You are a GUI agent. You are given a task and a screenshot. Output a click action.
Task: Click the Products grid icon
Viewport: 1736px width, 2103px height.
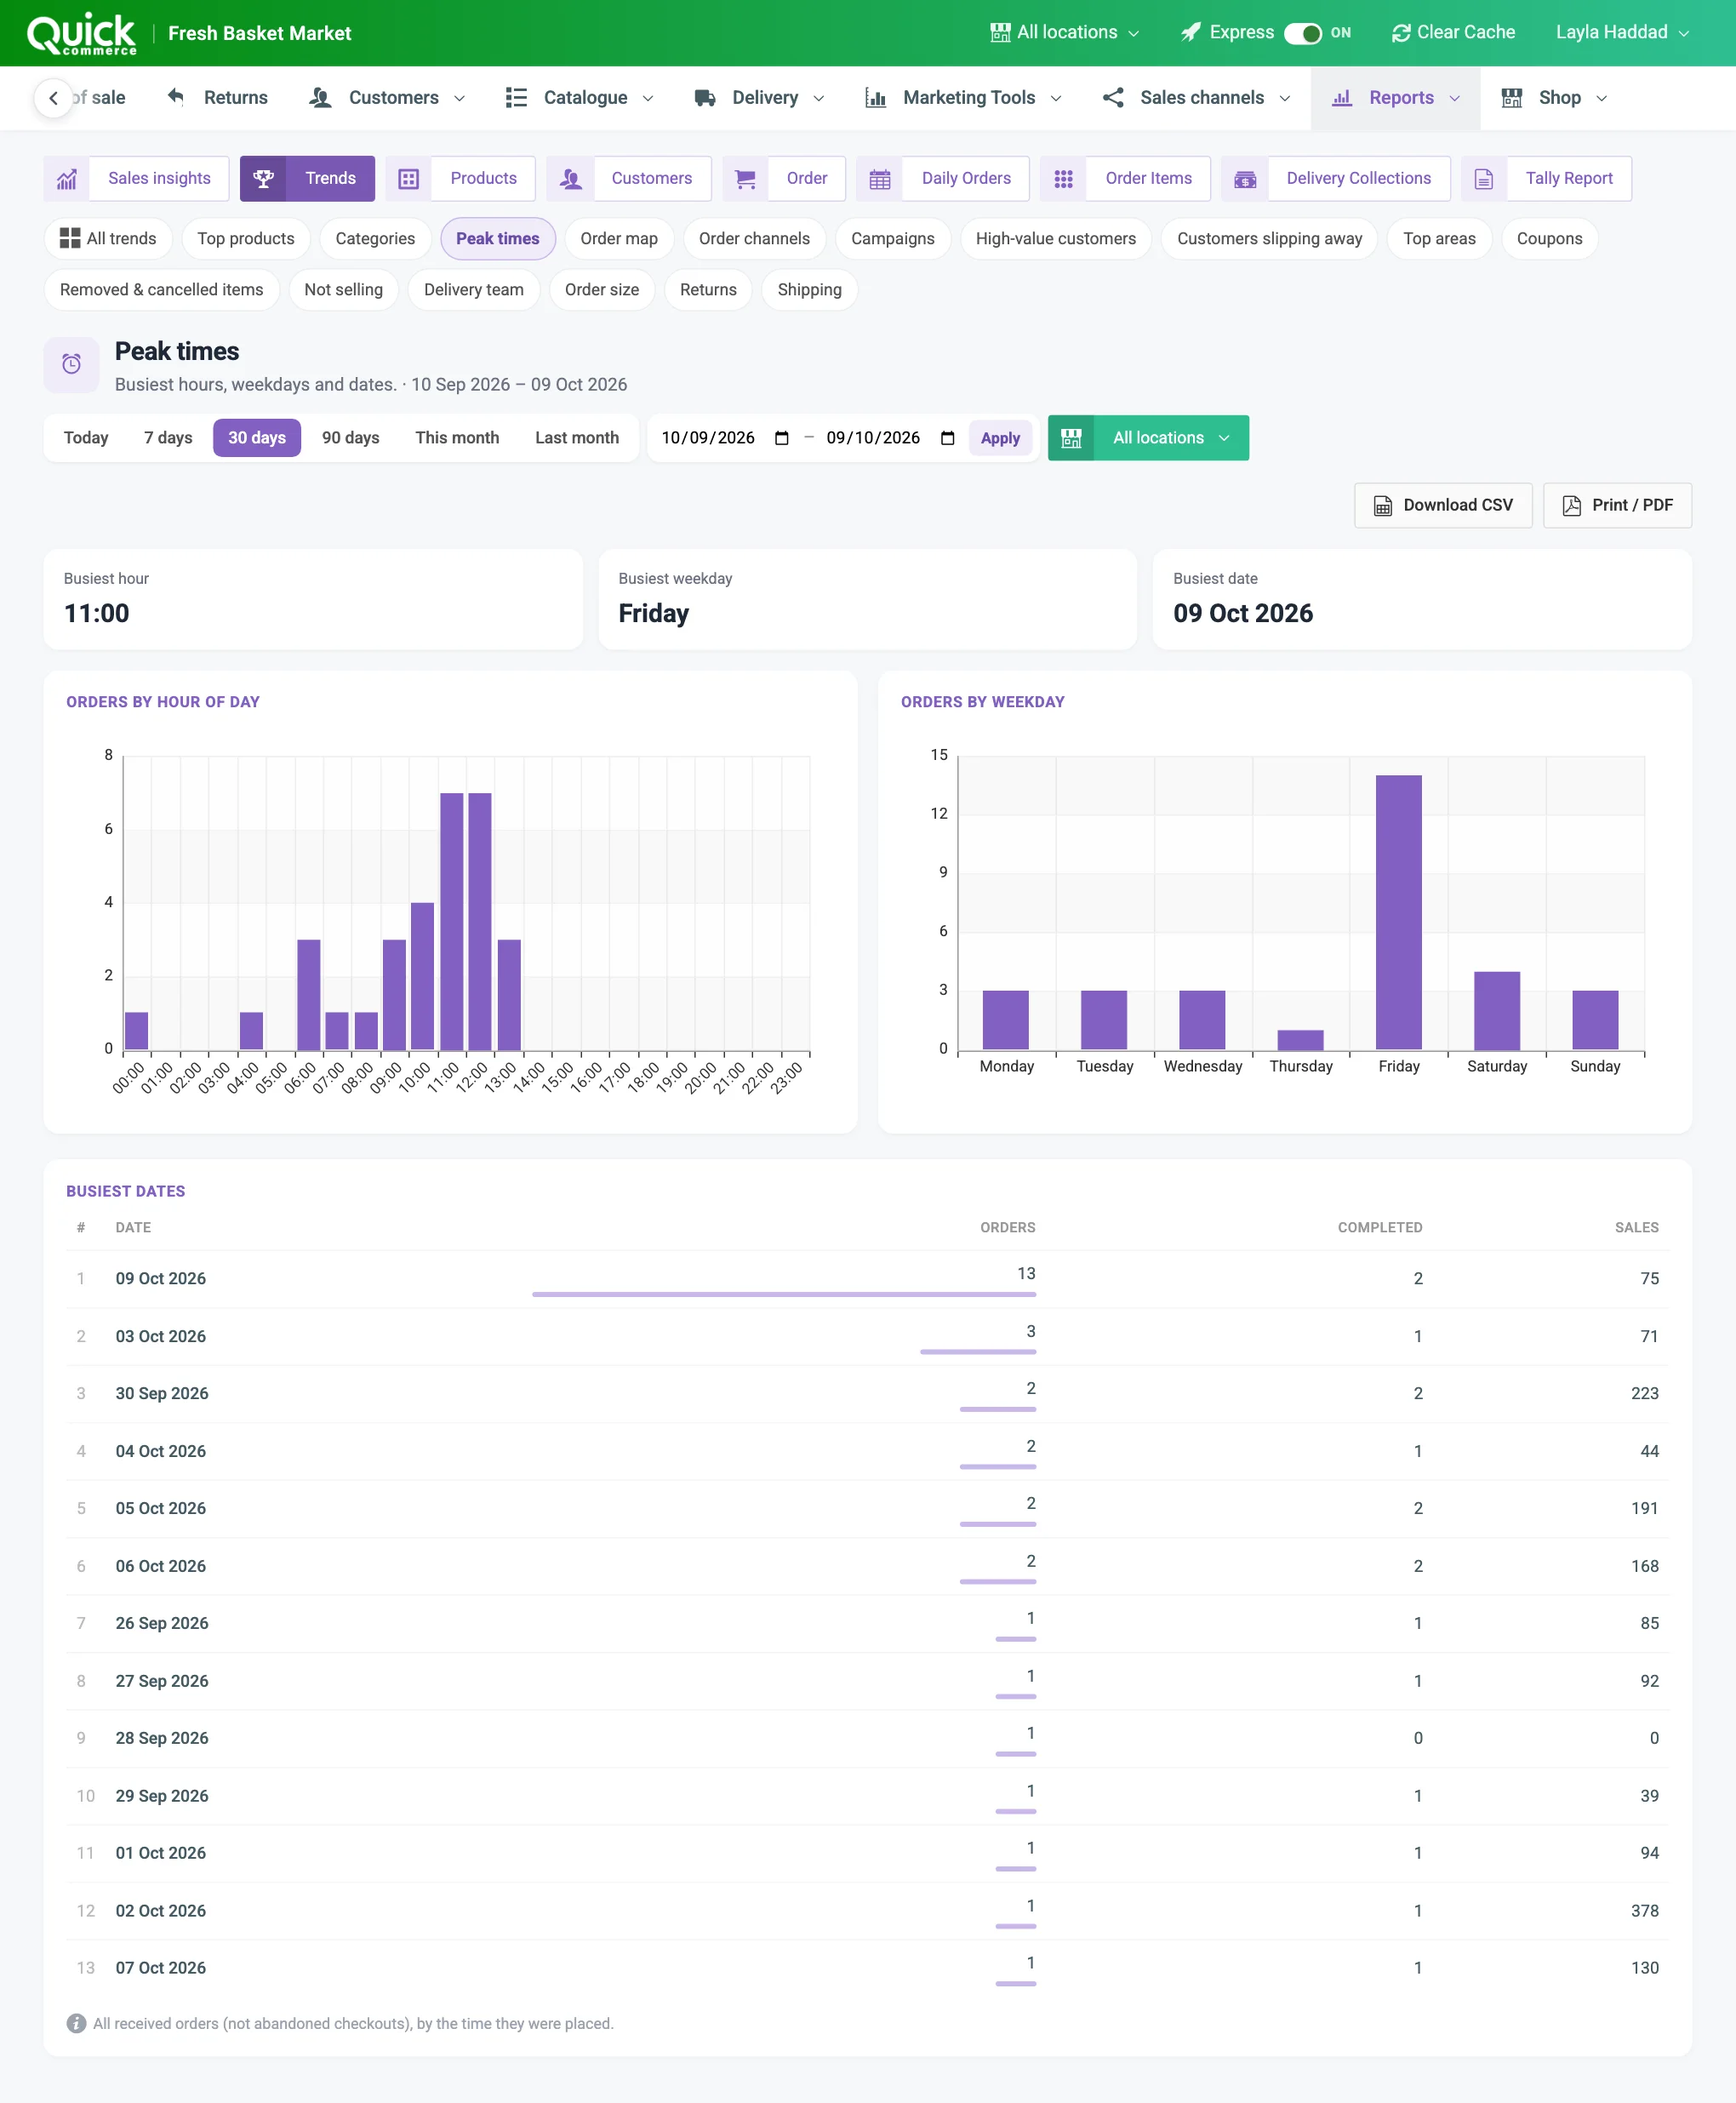coord(408,179)
